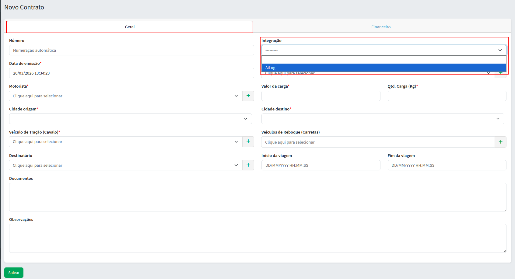Click the Valor da carga field
The image size is (515, 279).
click(321, 96)
